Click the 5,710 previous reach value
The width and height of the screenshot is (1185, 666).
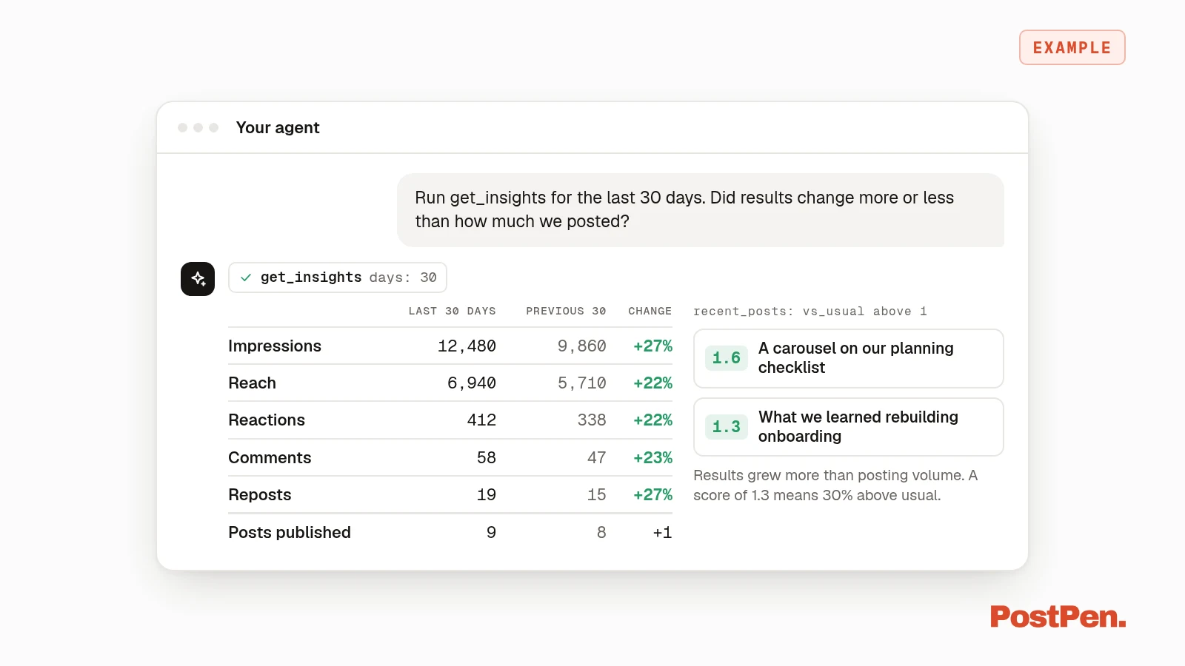tap(581, 383)
